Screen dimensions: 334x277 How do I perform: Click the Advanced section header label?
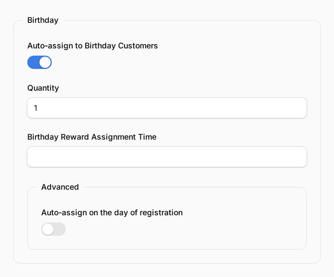pyautogui.click(x=60, y=187)
